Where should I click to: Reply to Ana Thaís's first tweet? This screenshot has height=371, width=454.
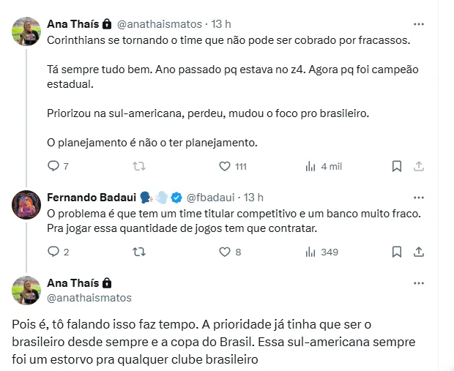click(53, 166)
